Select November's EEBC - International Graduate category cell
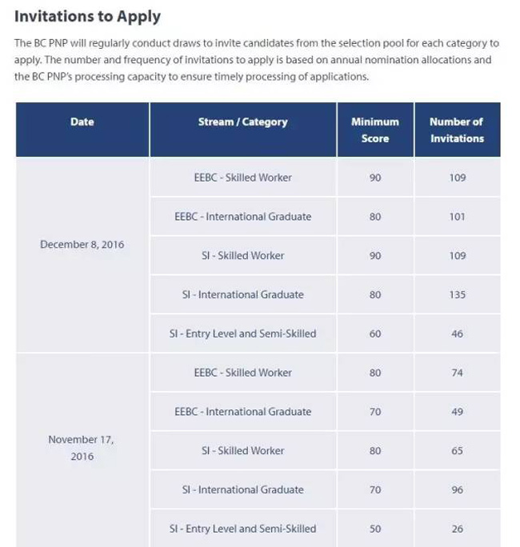This screenshot has width=520, height=547. coord(242,412)
